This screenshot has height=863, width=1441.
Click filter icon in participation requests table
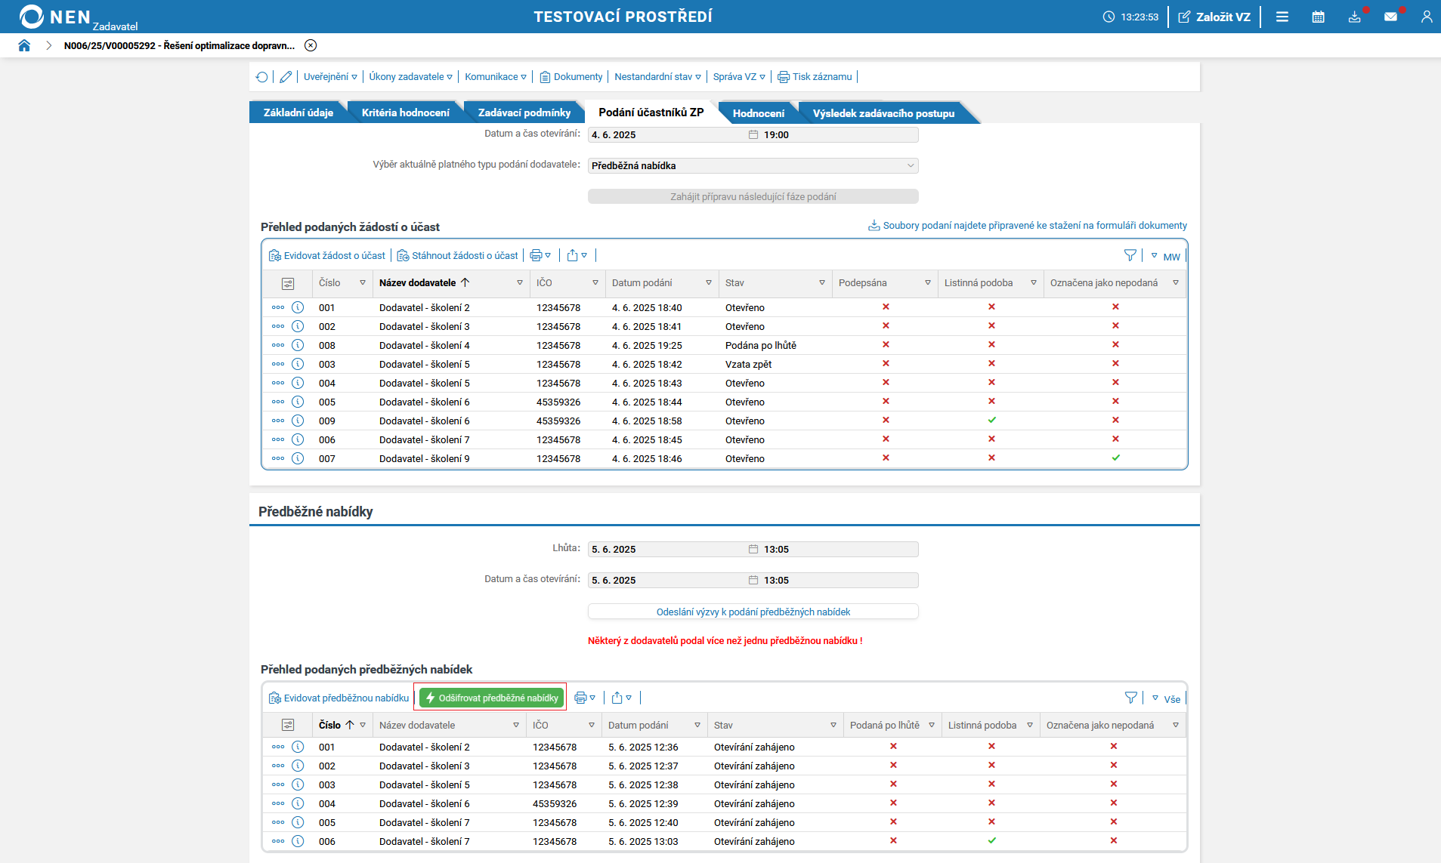click(1130, 256)
